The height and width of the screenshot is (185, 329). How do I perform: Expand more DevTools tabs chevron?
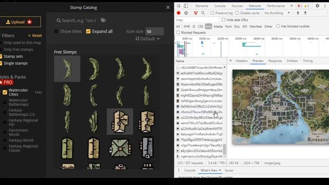tap(291, 6)
